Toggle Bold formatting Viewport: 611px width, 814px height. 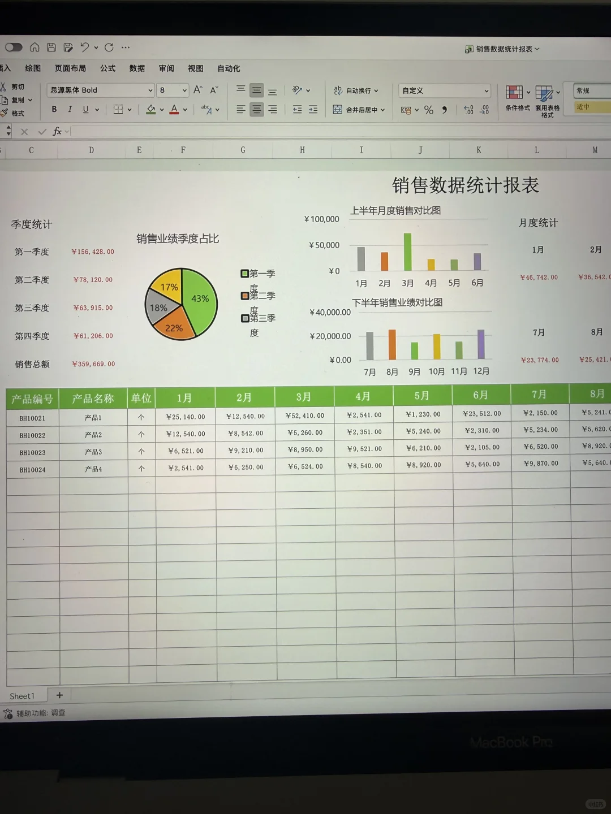[x=54, y=109]
